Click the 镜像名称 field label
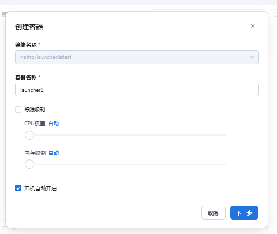This screenshot has height=234, width=277. click(x=26, y=45)
